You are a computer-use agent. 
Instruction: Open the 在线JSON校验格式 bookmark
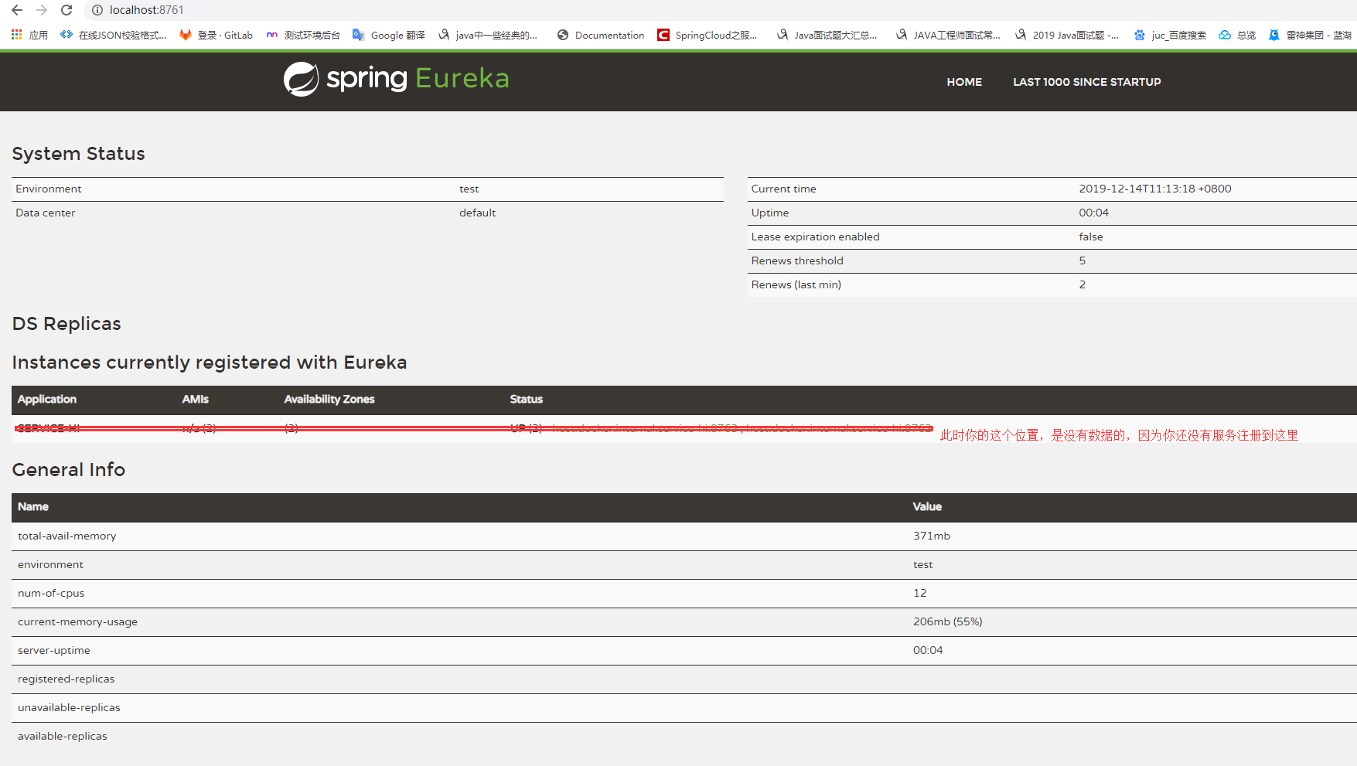click(x=114, y=35)
